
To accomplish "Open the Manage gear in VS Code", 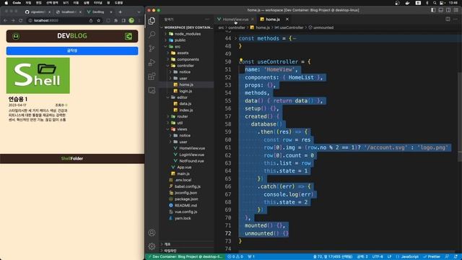I will 152,246.
